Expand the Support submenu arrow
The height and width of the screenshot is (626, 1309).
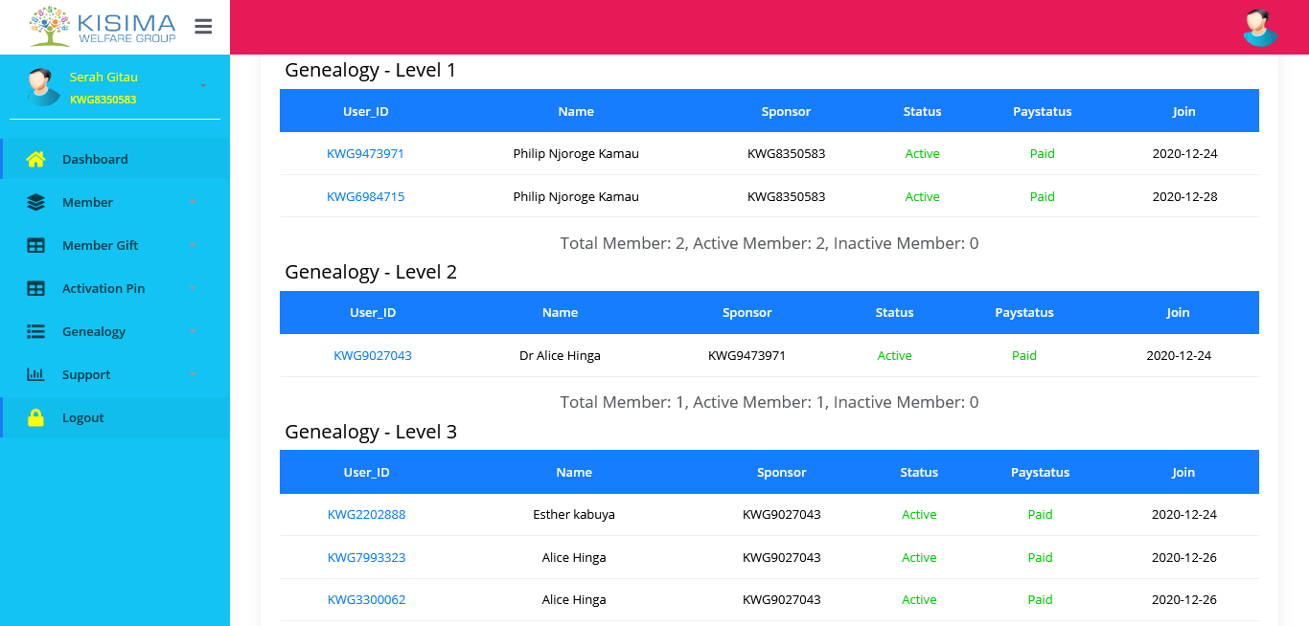(193, 374)
